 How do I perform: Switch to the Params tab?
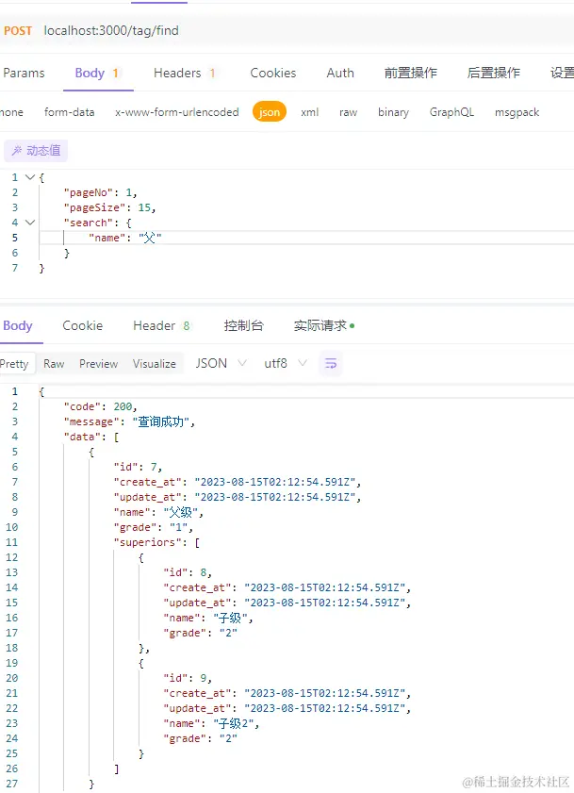click(24, 73)
